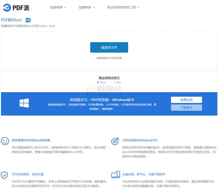
Task: Click the PDF派 logo icon
Action: (x=7, y=8)
